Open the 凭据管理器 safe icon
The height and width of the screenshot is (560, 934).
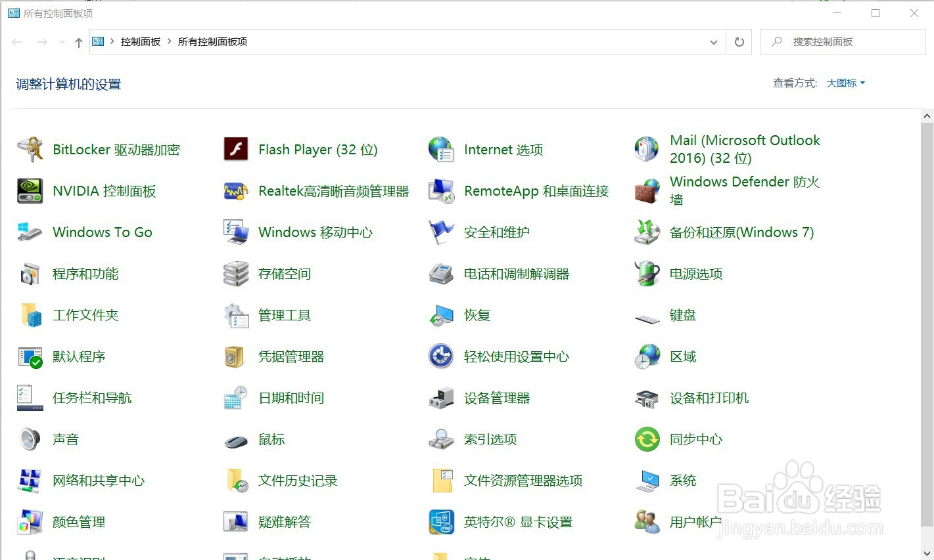pyautogui.click(x=236, y=356)
